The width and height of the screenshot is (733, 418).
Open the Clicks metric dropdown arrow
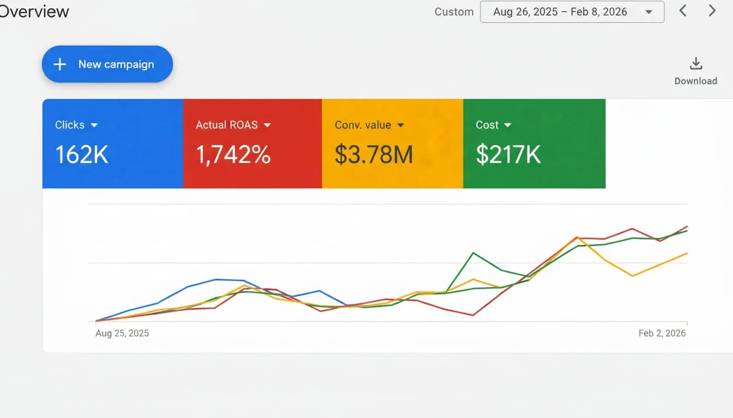[94, 125]
